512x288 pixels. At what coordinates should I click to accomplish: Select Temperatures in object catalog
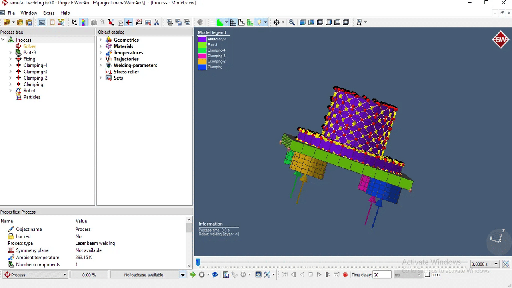128,52
